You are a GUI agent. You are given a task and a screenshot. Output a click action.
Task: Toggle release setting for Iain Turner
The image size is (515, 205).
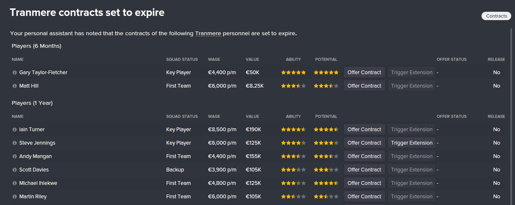click(x=496, y=130)
